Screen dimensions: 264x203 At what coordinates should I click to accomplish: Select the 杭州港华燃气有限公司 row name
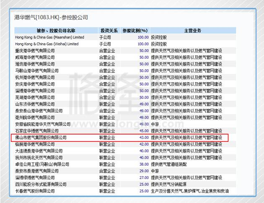pyautogui.click(x=35, y=77)
